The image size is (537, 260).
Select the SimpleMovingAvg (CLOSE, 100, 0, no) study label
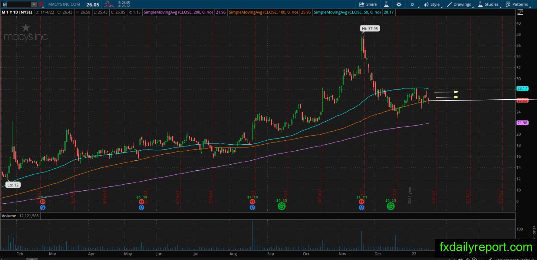(x=263, y=12)
